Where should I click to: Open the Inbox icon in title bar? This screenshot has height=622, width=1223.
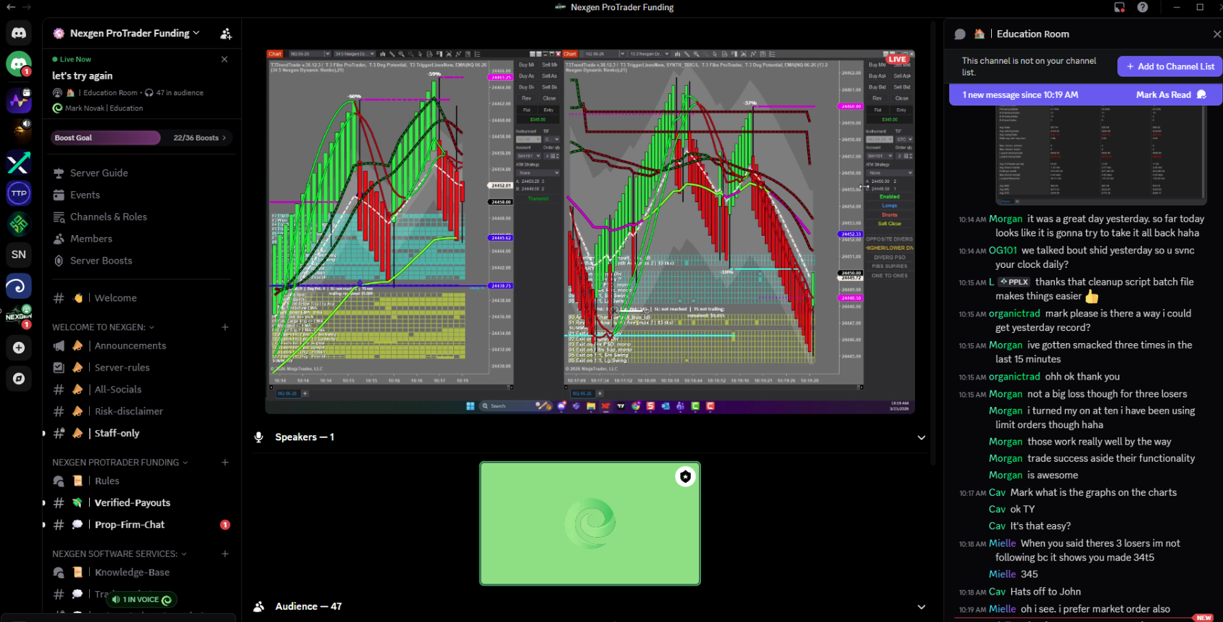1119,8
